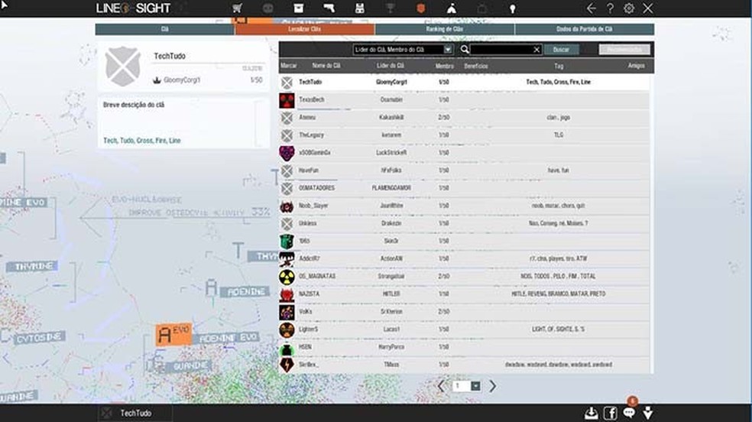Click the TechTudo tab in bottom bar
Viewport: 752px width, 422px height.
coord(135,413)
